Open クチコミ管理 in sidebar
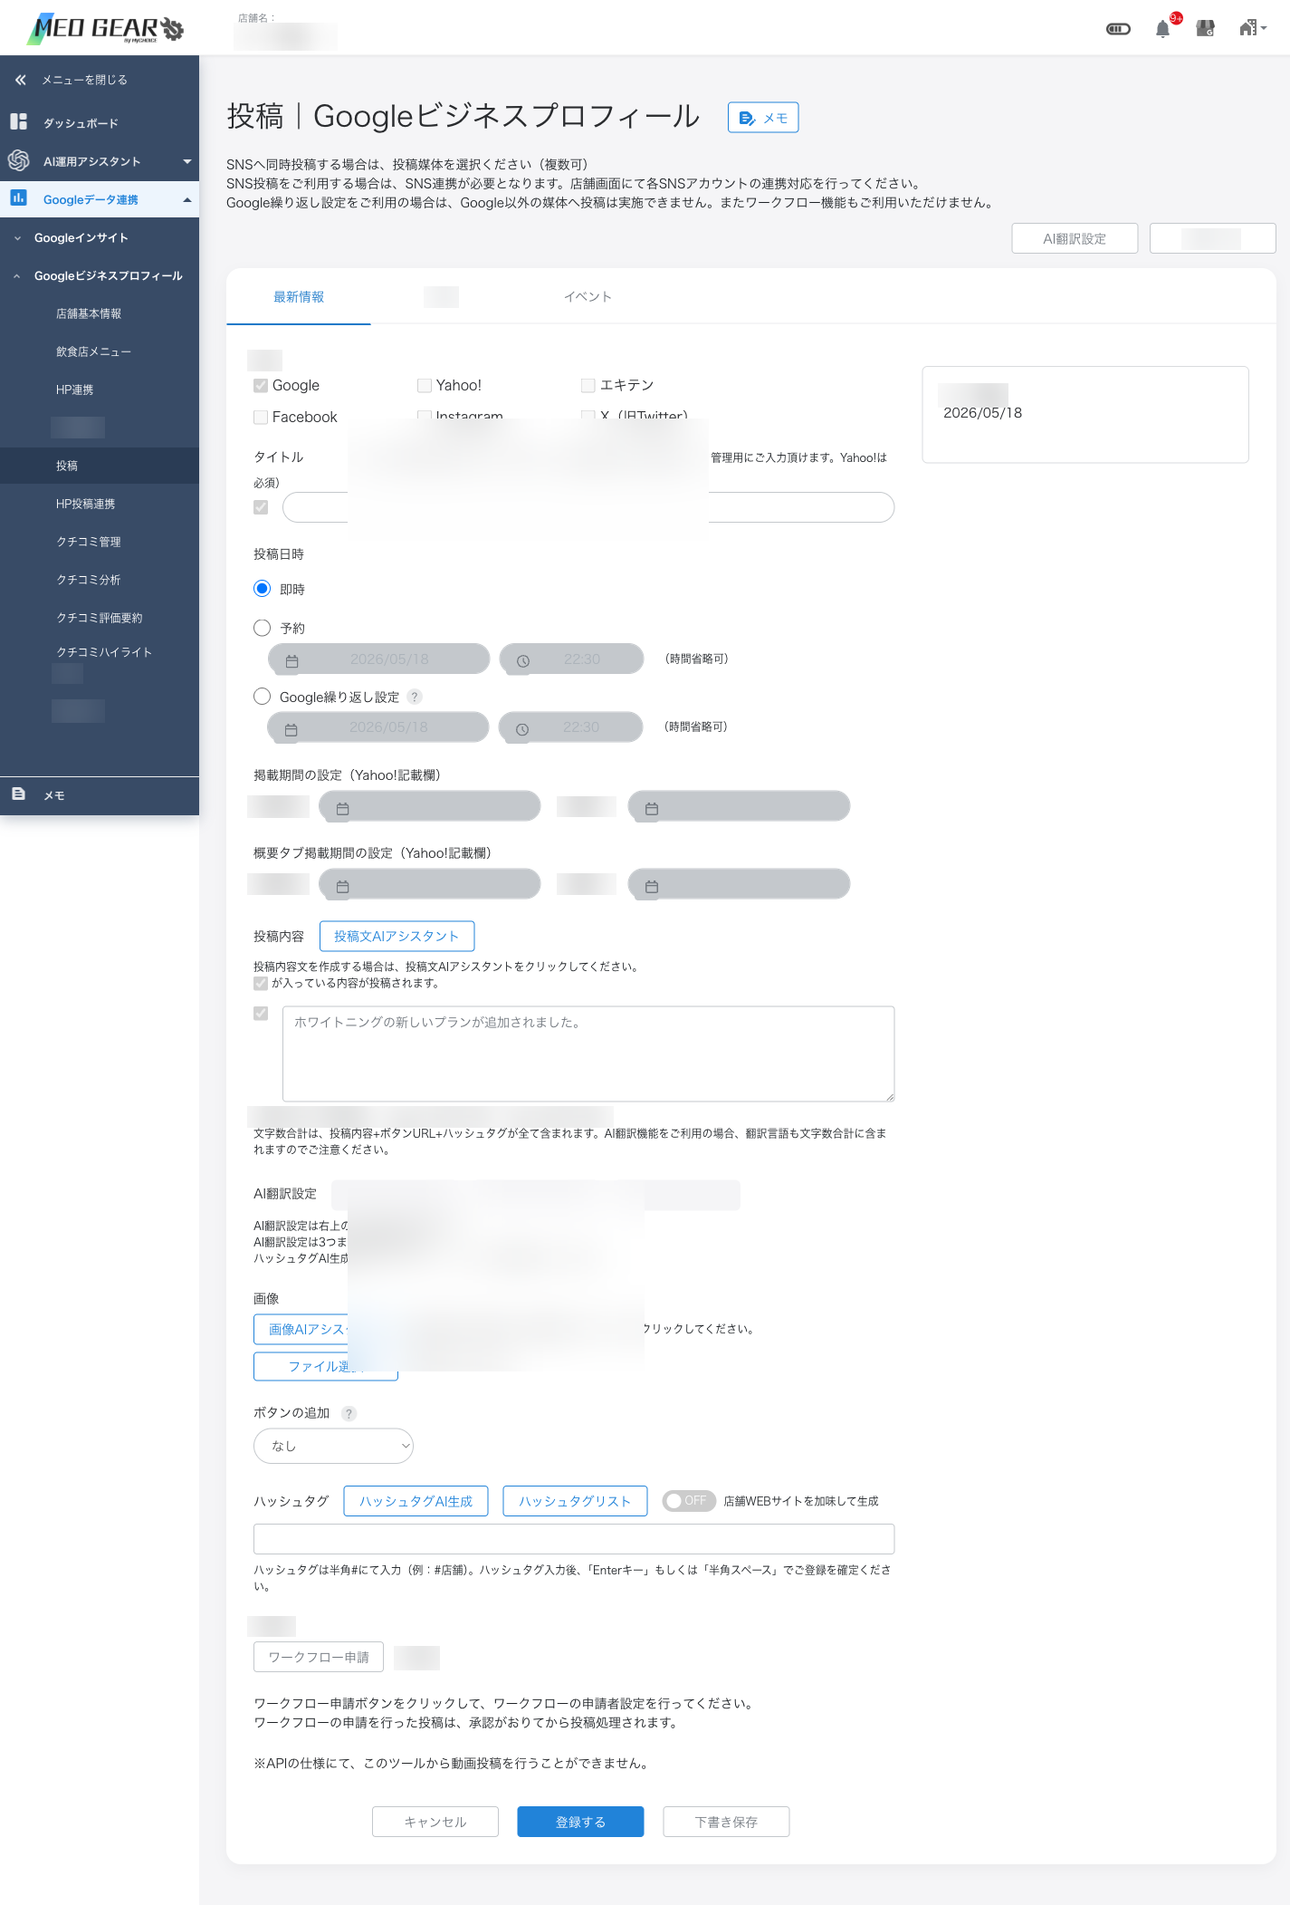This screenshot has height=1905, width=1290. pyautogui.click(x=89, y=542)
